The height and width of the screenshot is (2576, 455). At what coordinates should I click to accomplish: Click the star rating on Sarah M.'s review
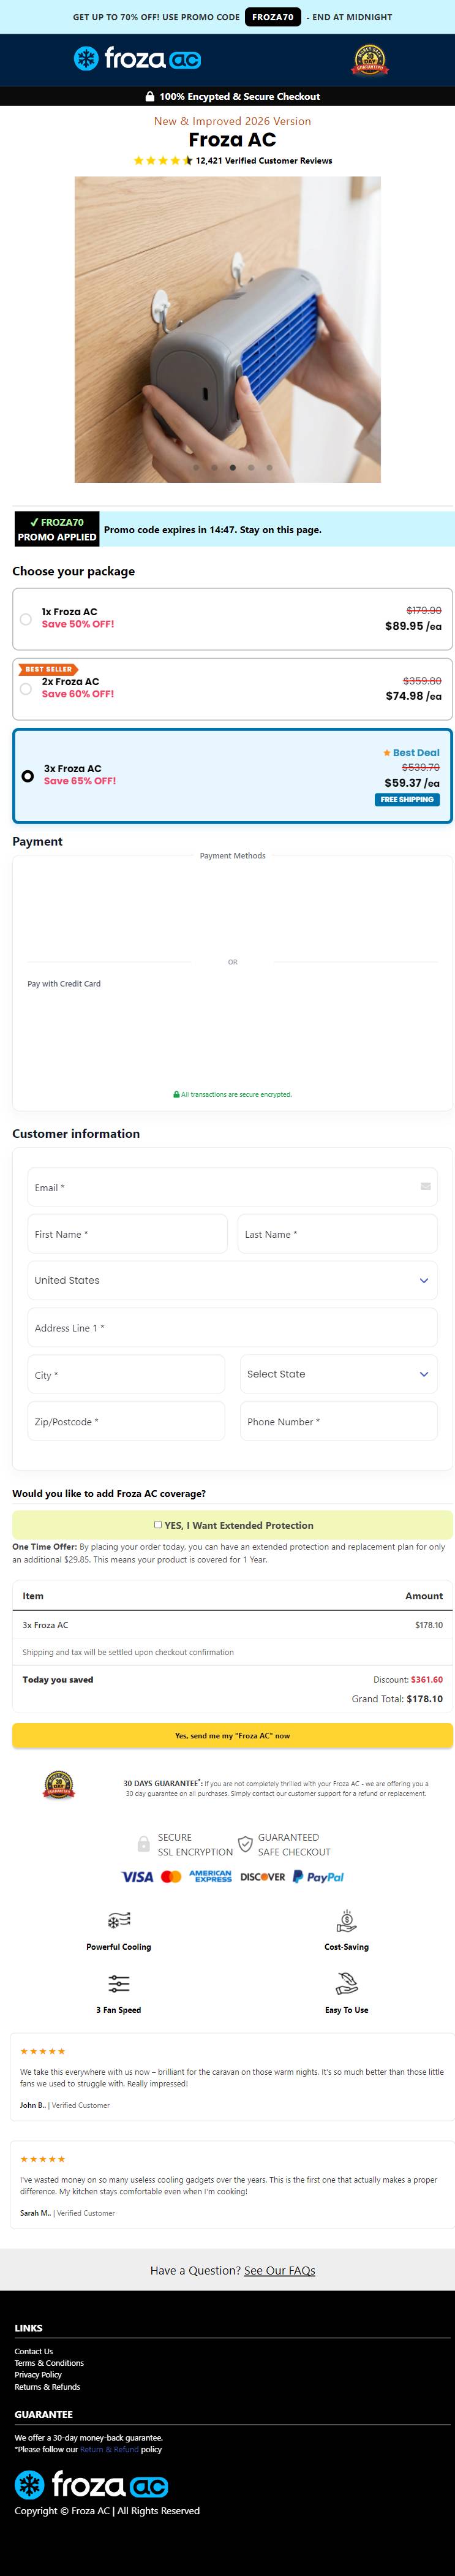click(x=43, y=2159)
